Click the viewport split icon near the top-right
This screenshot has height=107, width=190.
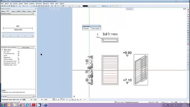(184, 9)
